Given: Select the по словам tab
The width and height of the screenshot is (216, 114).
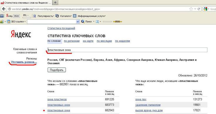Looking at the screenshot, I should [x=54, y=41].
